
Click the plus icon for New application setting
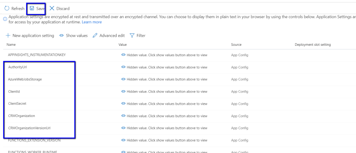(x=8, y=35)
